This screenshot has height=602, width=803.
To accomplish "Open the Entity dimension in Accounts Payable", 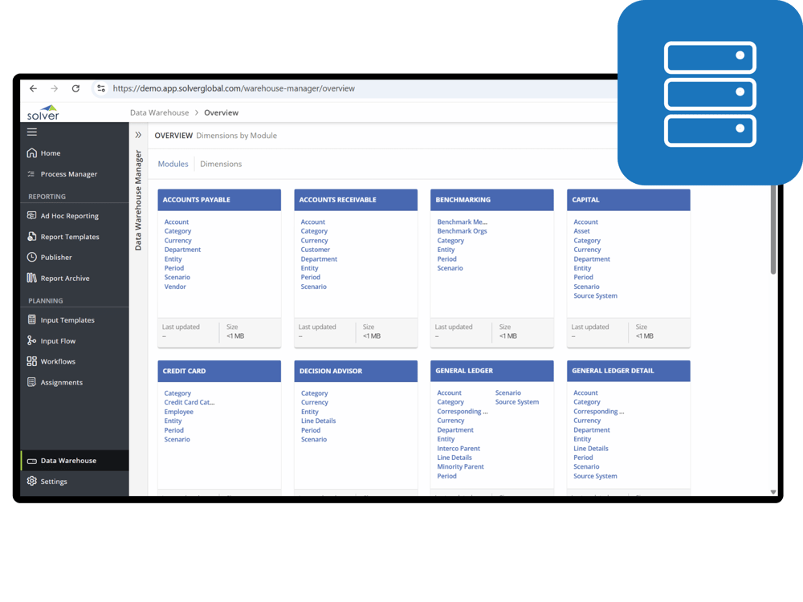I will [173, 258].
